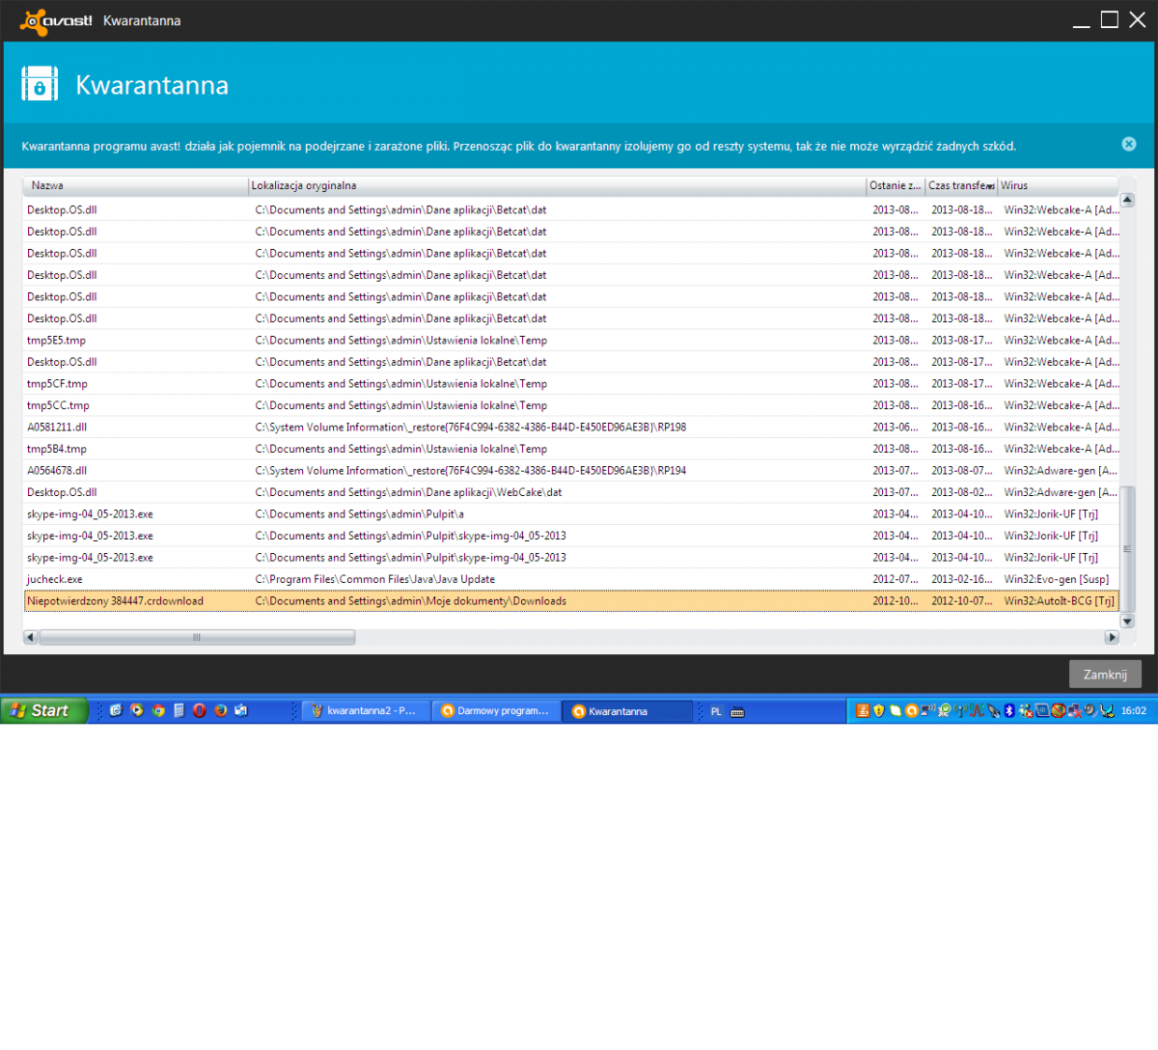The height and width of the screenshot is (1050, 1158).
Task: Switch to the Kwarantanna taskbar button
Action: 627,711
